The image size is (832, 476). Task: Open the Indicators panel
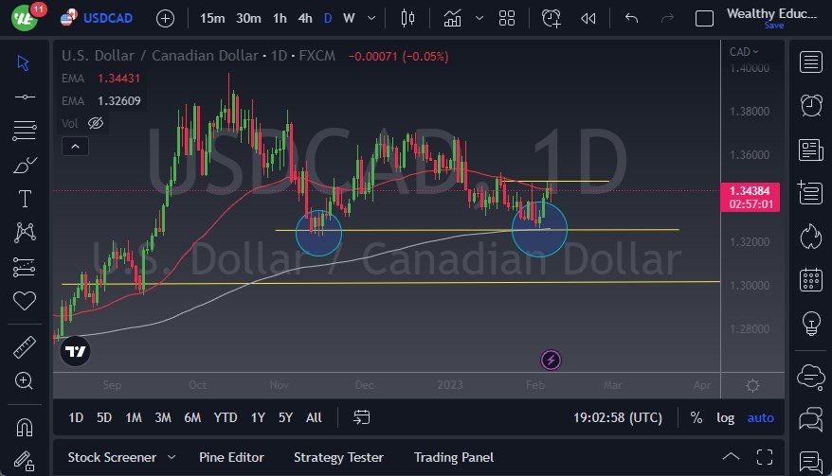click(452, 19)
